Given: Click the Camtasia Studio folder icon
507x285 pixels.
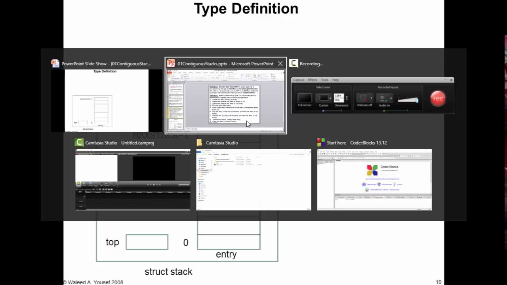Looking at the screenshot, I should tap(199, 143).
